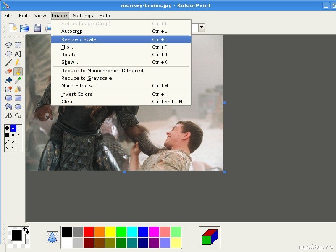Close the open Image menu
This screenshot has width=336, height=252.
click(60, 16)
